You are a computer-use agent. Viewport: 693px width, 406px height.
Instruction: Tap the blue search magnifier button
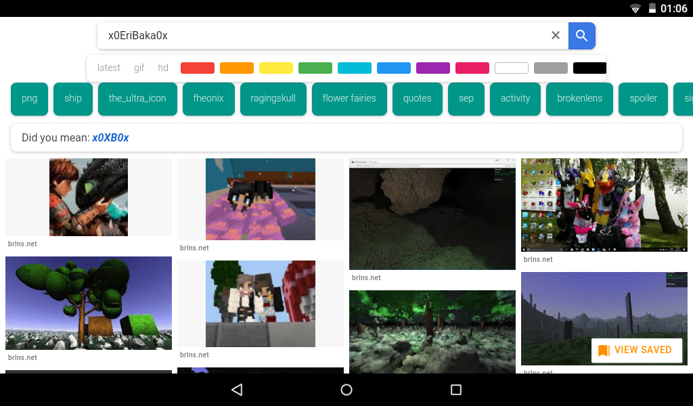[x=581, y=36]
